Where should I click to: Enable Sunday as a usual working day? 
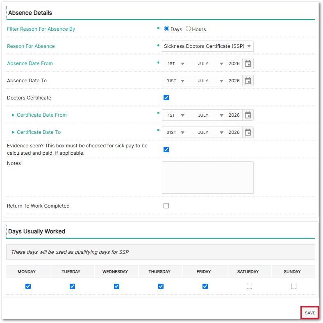(293, 286)
